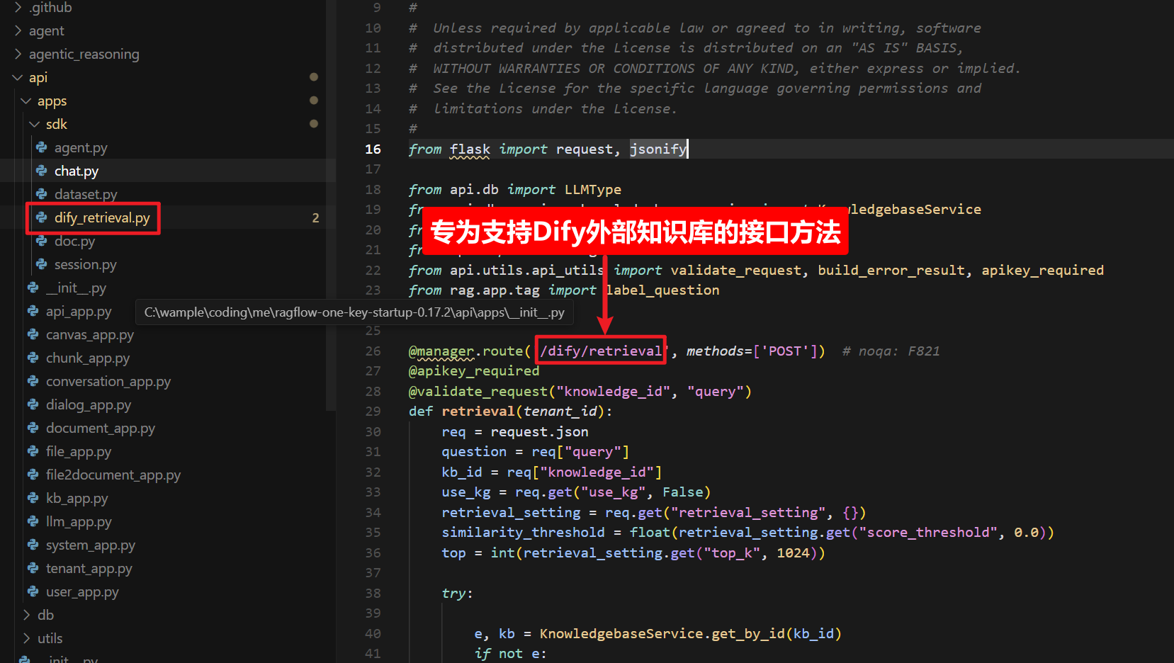Open dataset.py from the explorer
The image size is (1174, 663).
coord(86,194)
